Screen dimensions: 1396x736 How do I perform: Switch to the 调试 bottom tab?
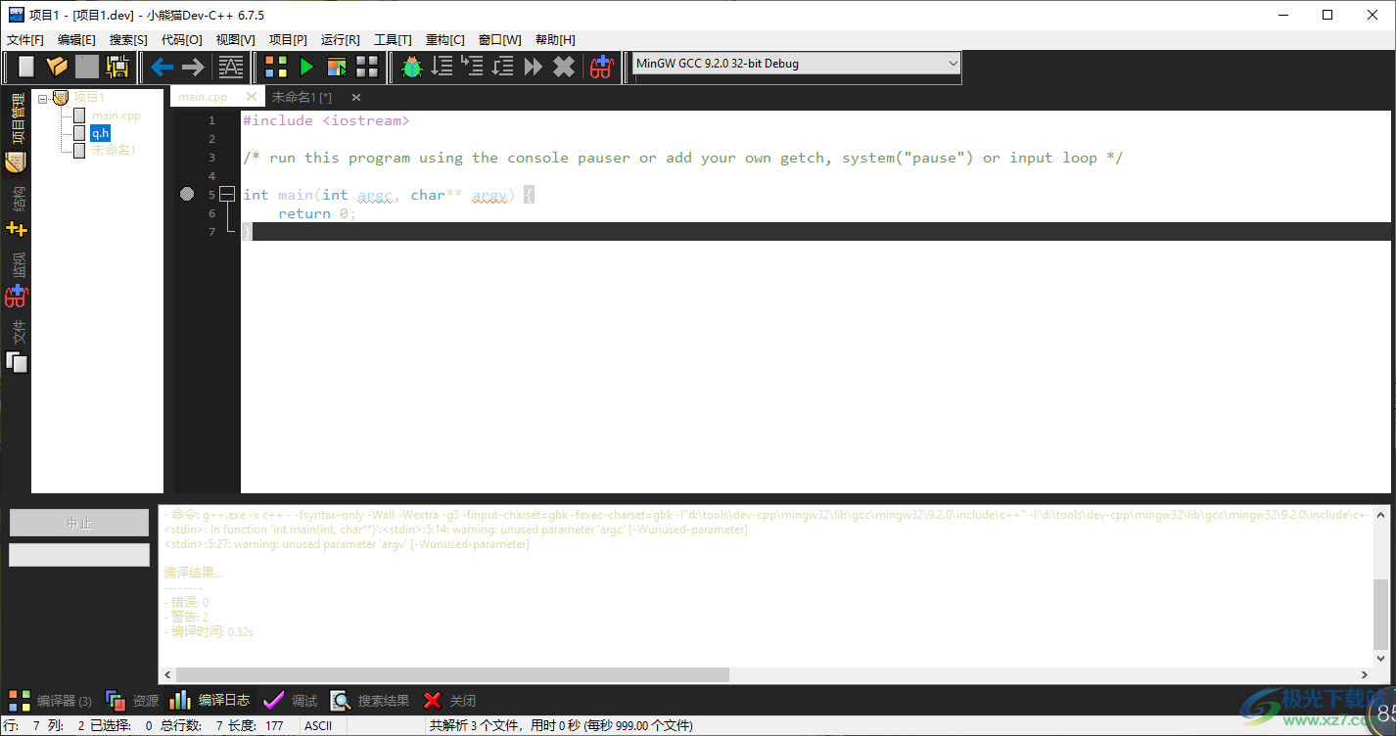pos(290,701)
